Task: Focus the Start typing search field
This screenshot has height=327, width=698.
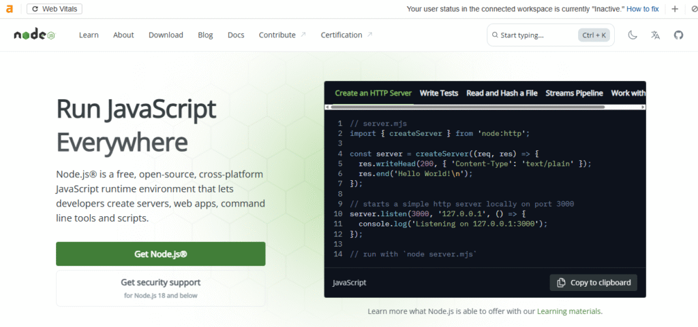Action: 551,35
